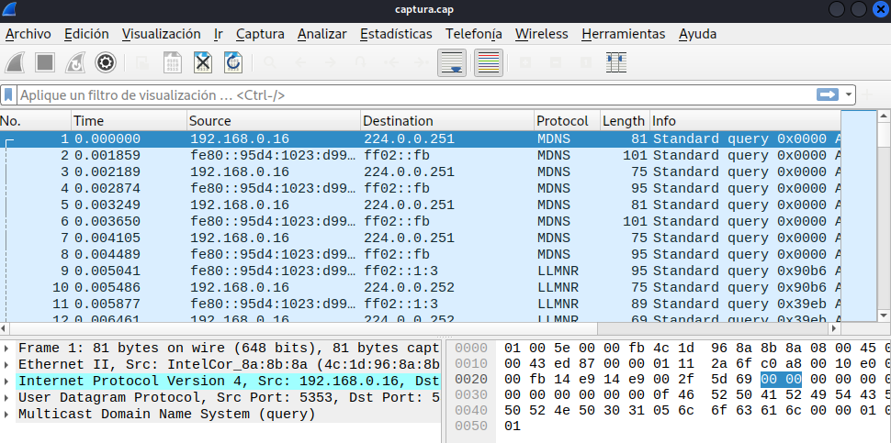This screenshot has width=891, height=443.
Task: Toggle packet list colorization
Action: point(489,62)
